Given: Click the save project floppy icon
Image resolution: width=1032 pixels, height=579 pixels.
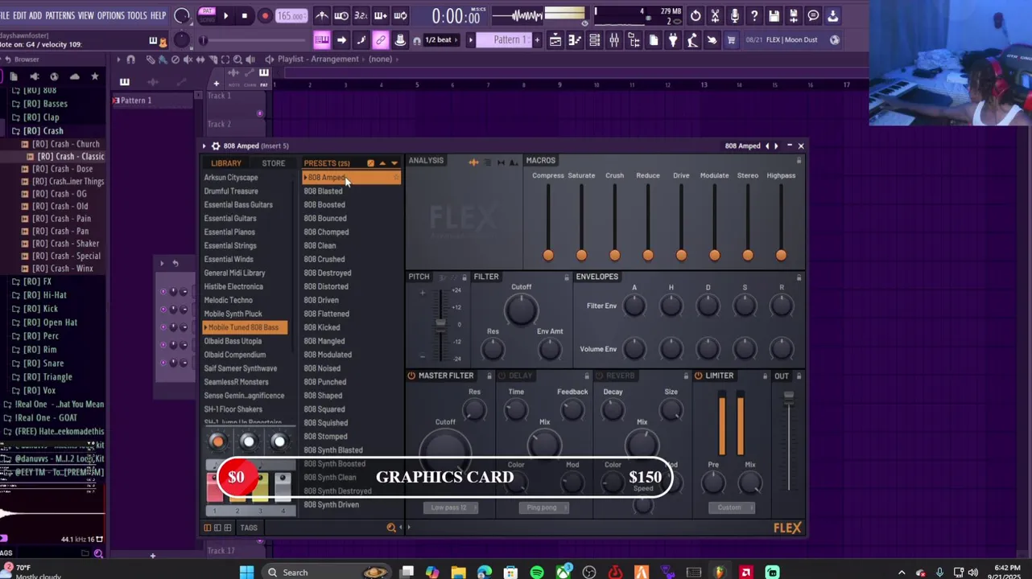Looking at the screenshot, I should click(774, 15).
